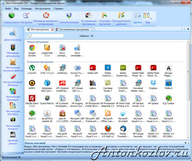Select the Google Chrome program icon
Image resolution: width=192 pixels, height=161 pixels.
pyautogui.click(x=32, y=51)
